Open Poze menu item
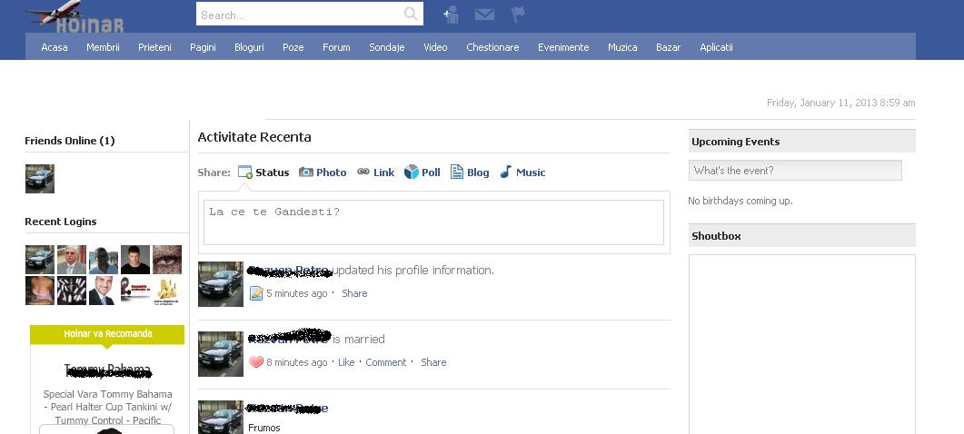The width and height of the screenshot is (964, 434). click(293, 47)
